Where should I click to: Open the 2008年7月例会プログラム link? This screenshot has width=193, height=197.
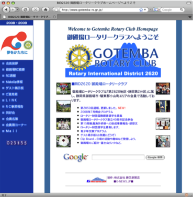pyautogui.click(x=97, y=112)
